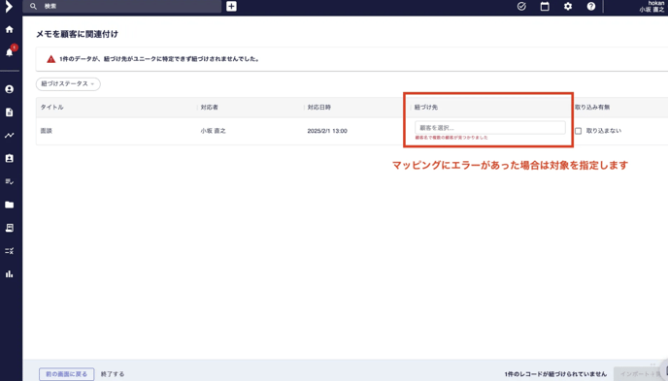This screenshot has width=668, height=381.
Task: Click the red warning triangle icon
Action: pyautogui.click(x=51, y=59)
